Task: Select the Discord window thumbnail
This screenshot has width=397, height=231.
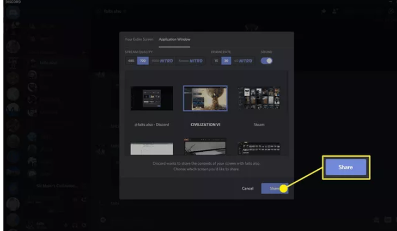Action: coord(151,99)
